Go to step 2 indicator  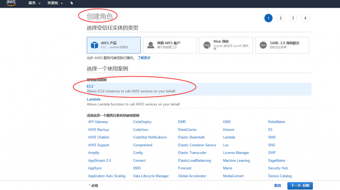click(x=281, y=18)
